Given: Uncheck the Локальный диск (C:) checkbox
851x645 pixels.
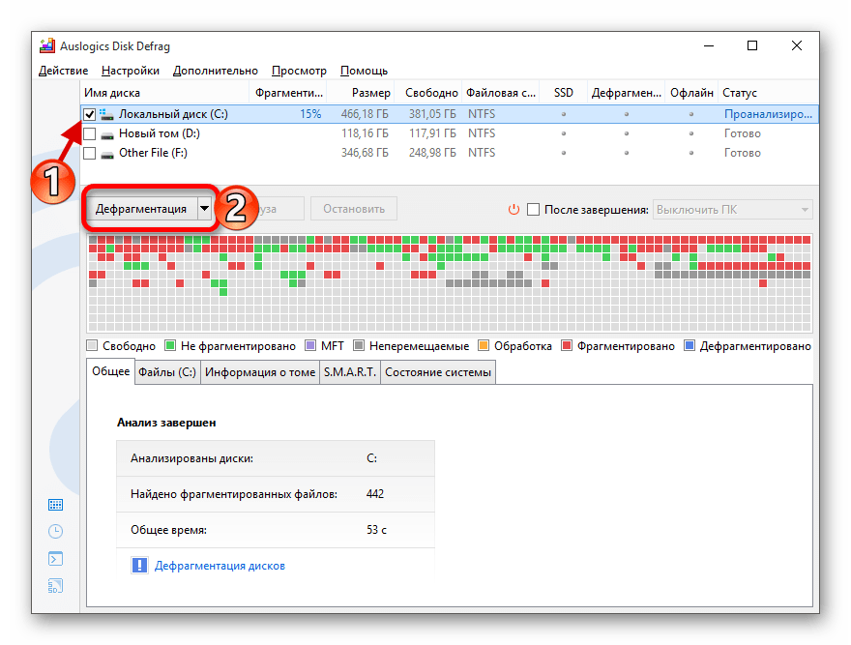Looking at the screenshot, I should (90, 114).
